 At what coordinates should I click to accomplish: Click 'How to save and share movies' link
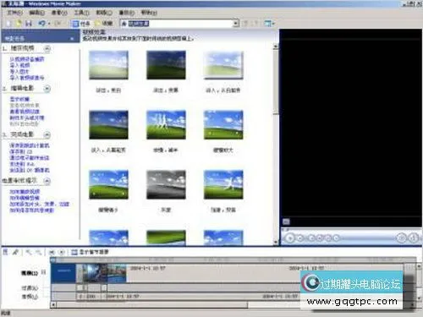click(32, 210)
